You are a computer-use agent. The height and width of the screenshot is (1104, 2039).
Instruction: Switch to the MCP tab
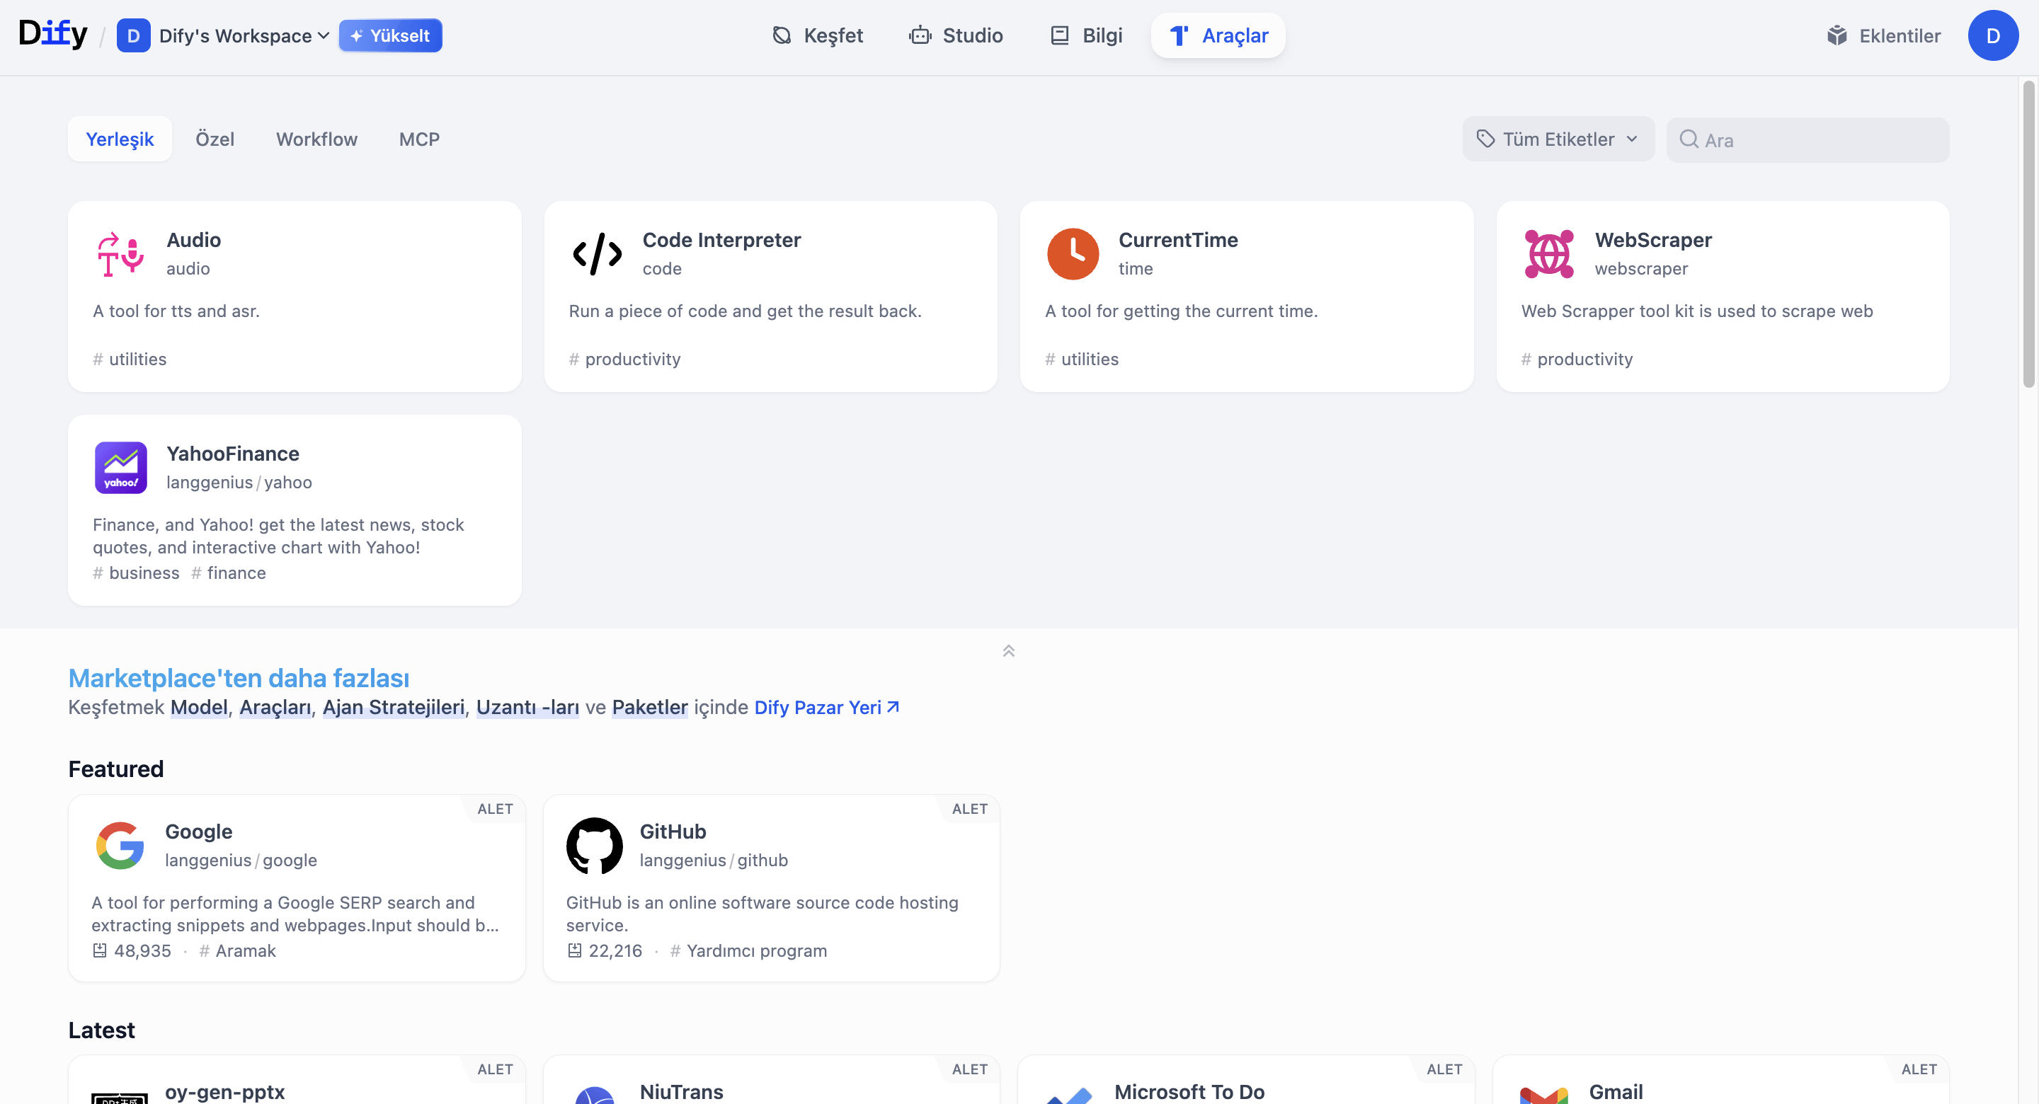[x=418, y=139]
